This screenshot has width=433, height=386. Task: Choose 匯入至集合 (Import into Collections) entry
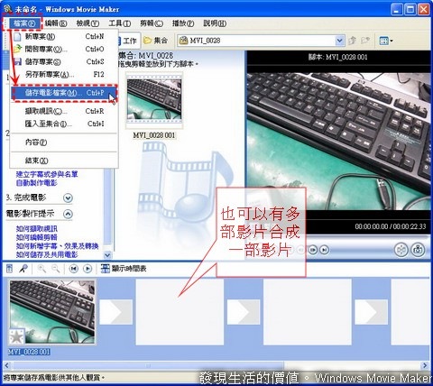[x=64, y=124]
